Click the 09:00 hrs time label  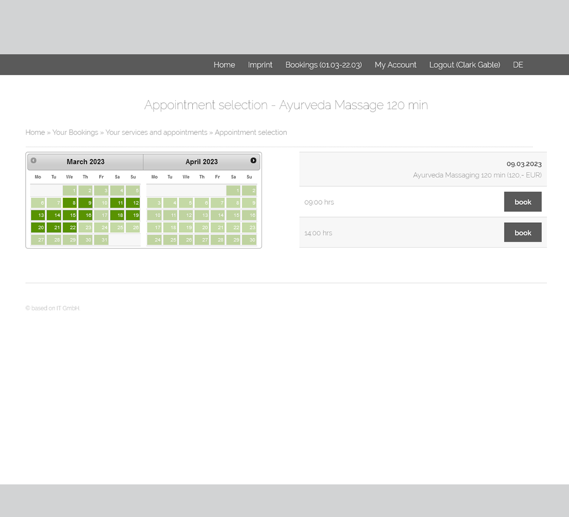[319, 202]
